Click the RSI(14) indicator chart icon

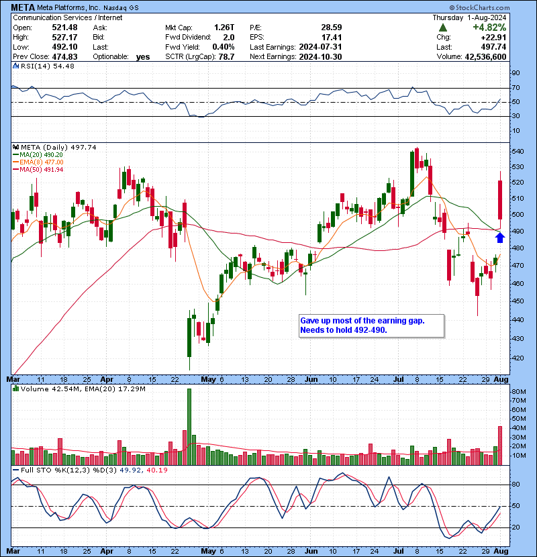click(x=15, y=66)
